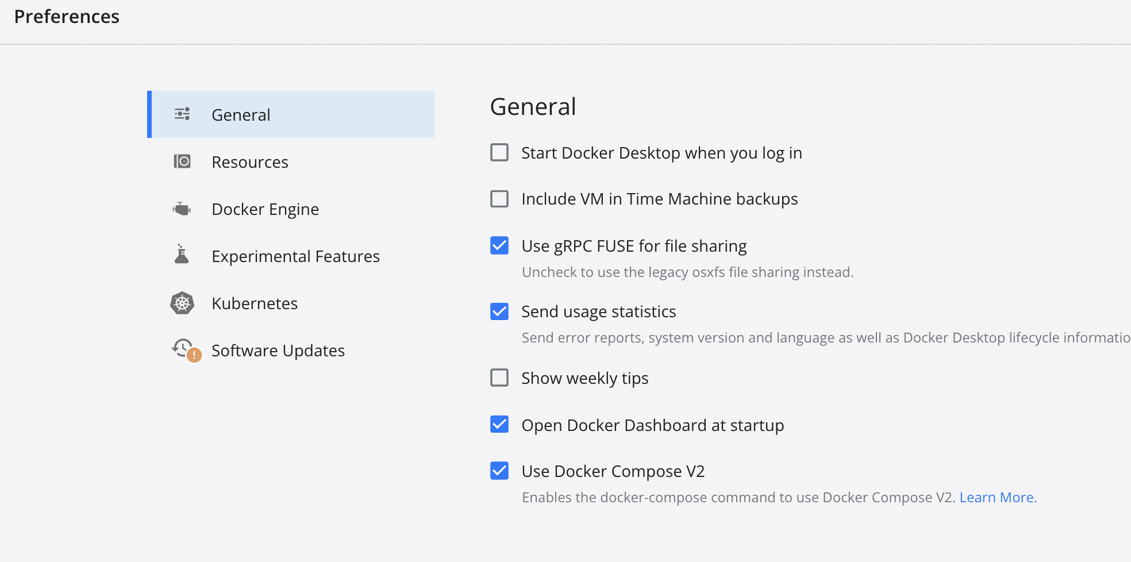Viewport: 1131px width, 562px height.
Task: Click the Docker Engine icon
Action: (182, 209)
